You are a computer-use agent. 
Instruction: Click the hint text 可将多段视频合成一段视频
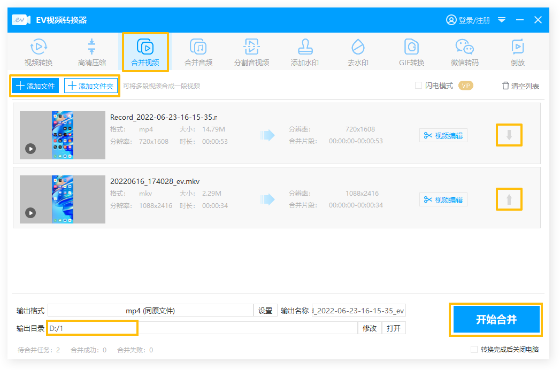pyautogui.click(x=162, y=86)
